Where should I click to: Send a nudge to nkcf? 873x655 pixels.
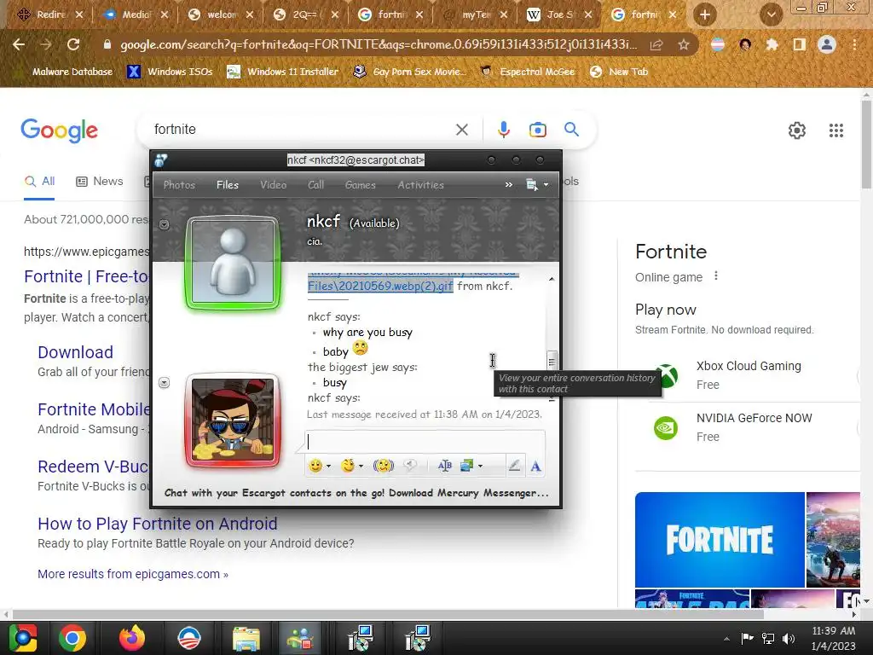(383, 466)
